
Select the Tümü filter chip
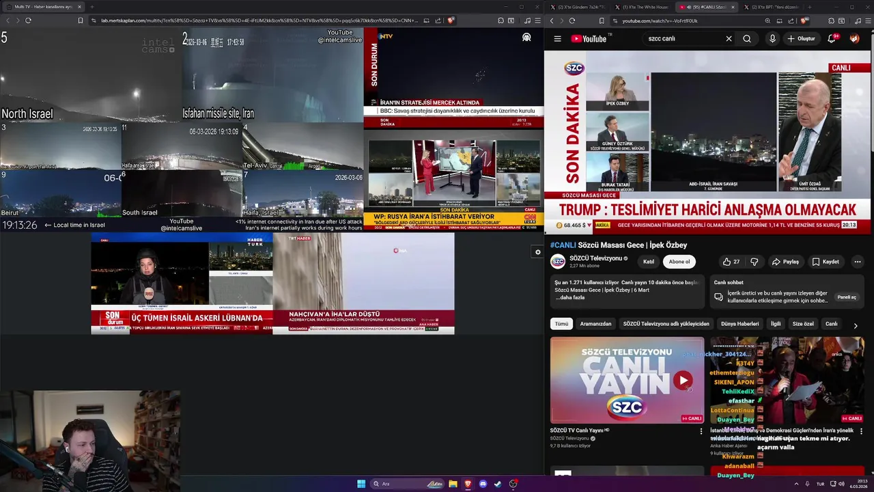(561, 324)
